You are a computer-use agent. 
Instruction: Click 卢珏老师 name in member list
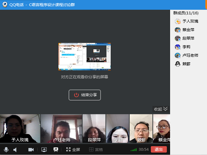[190, 55]
